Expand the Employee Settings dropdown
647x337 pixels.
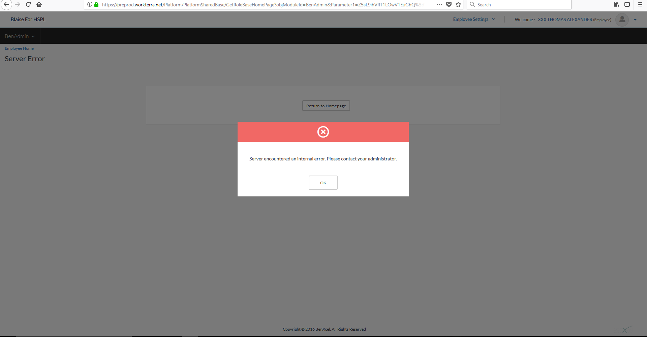[x=474, y=19]
